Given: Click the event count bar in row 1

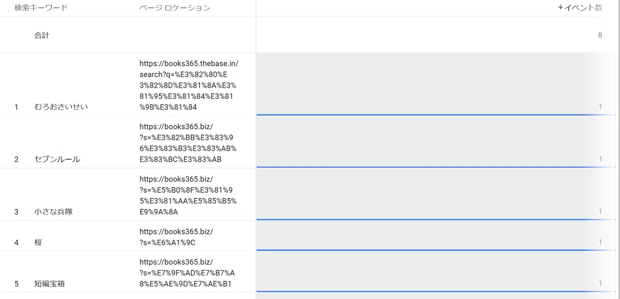Looking at the screenshot, I should point(435,114).
